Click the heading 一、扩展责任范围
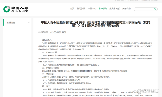162x97 pixels. click(50, 52)
